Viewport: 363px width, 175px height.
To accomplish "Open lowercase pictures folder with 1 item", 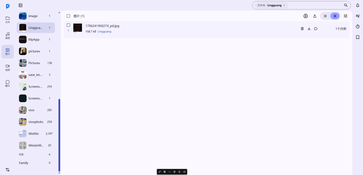I will (x=36, y=51).
